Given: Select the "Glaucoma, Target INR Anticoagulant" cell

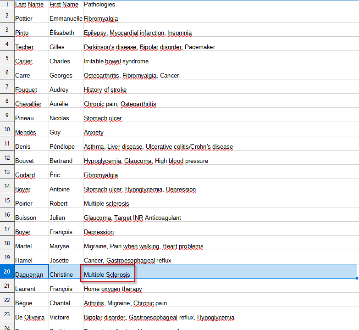Looking at the screenshot, I should [133, 218].
